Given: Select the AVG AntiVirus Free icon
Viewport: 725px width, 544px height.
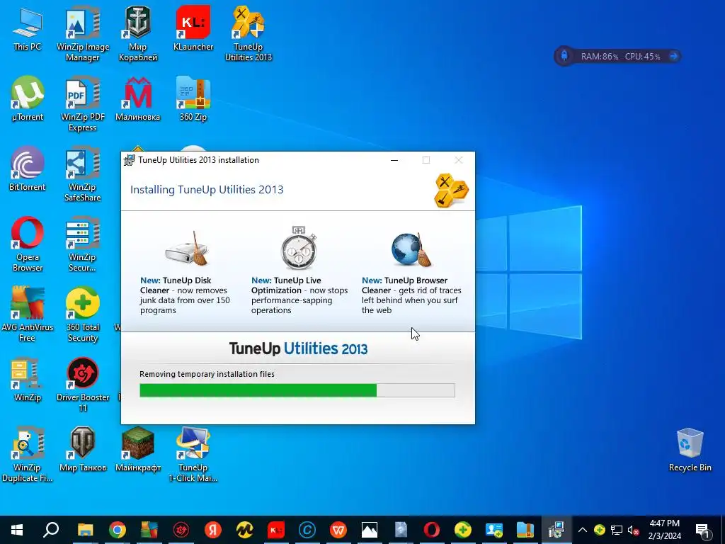Looking at the screenshot, I should click(28, 314).
